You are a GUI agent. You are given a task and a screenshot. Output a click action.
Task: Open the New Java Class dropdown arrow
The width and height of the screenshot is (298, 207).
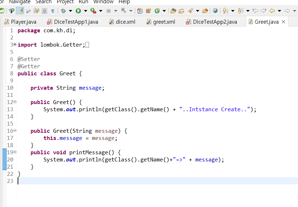[164, 11]
